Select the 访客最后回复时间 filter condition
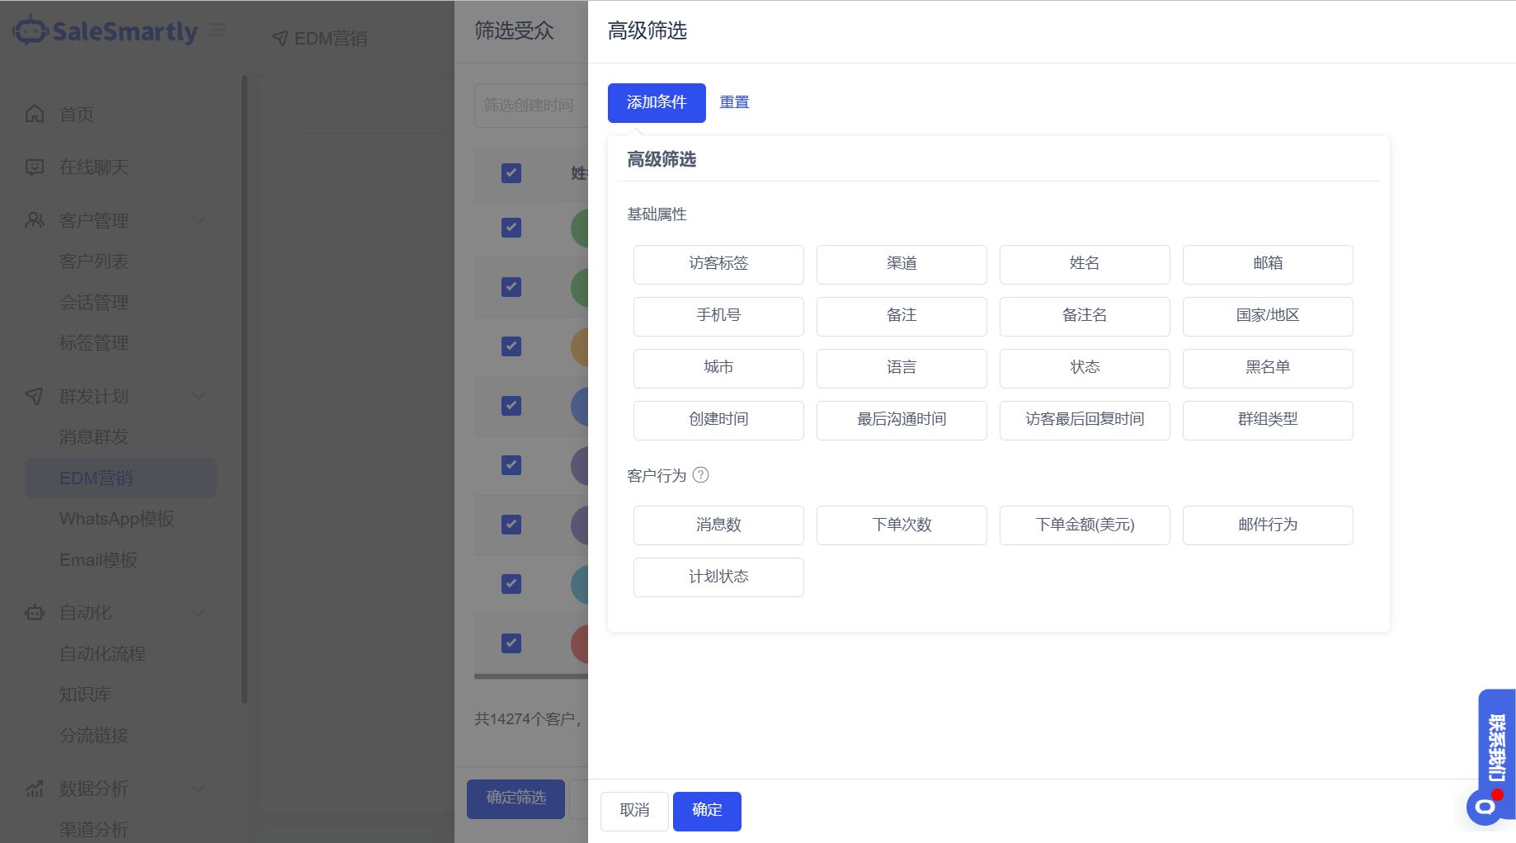 (1085, 420)
